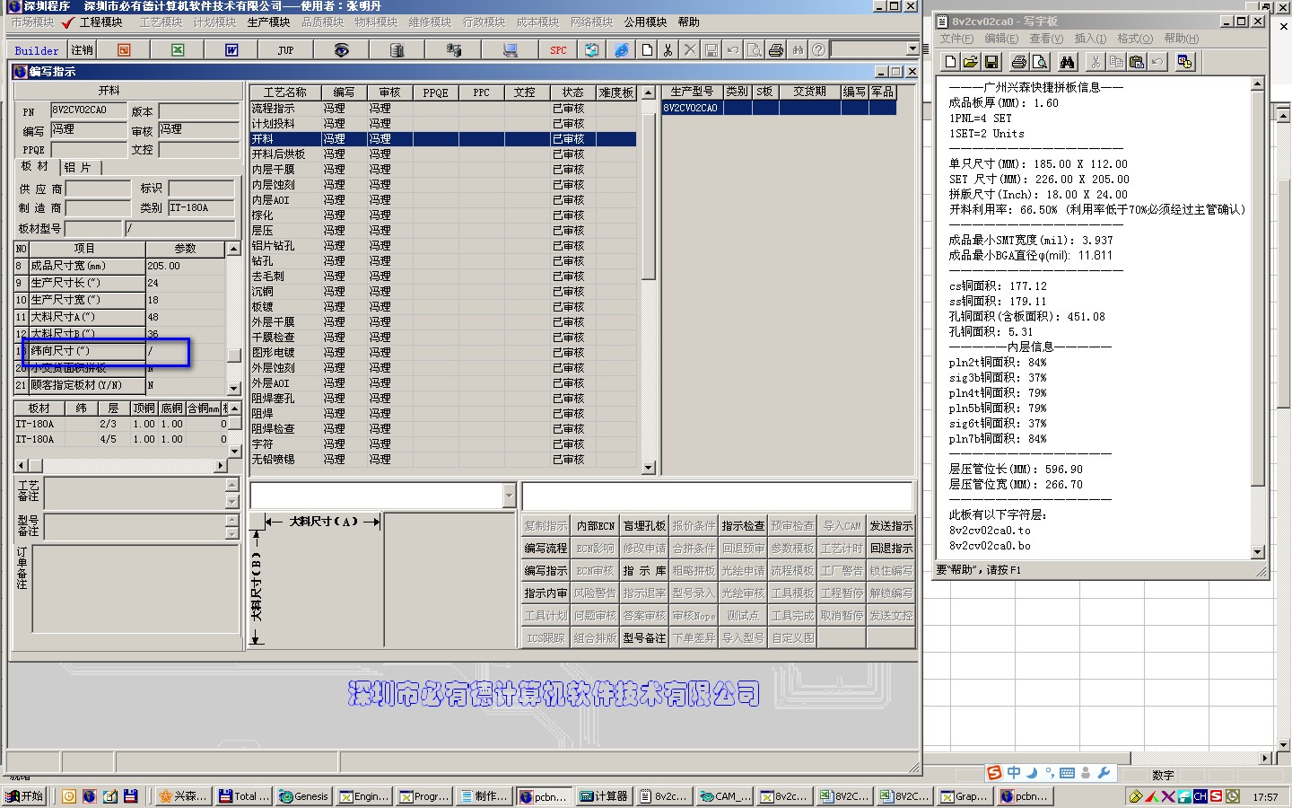The width and height of the screenshot is (1292, 808).
Task: Click the 内部ECN button
Action: (x=595, y=525)
